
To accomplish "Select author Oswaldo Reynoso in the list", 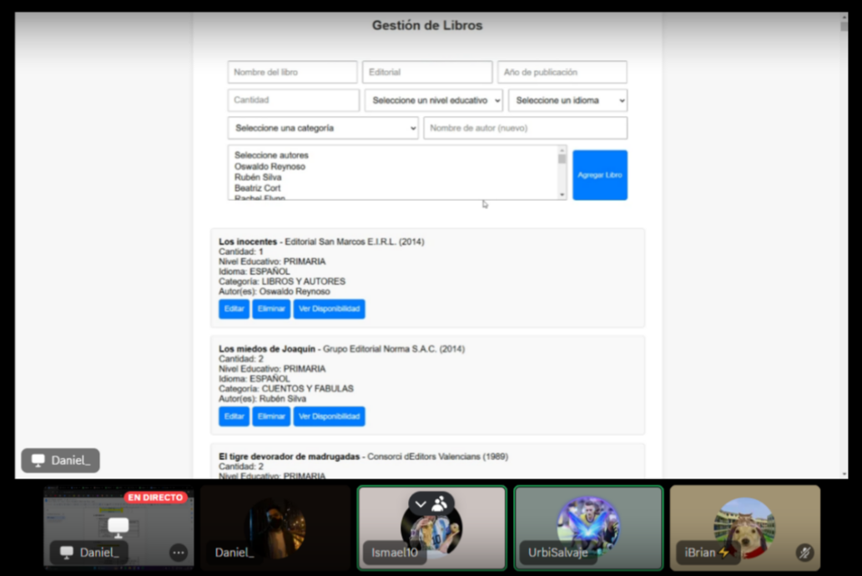I will 270,167.
